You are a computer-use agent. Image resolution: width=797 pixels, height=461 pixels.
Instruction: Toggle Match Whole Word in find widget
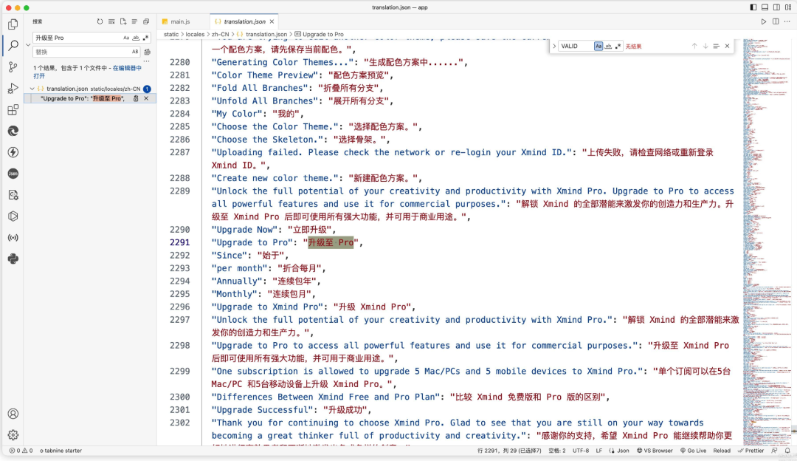[x=608, y=46]
